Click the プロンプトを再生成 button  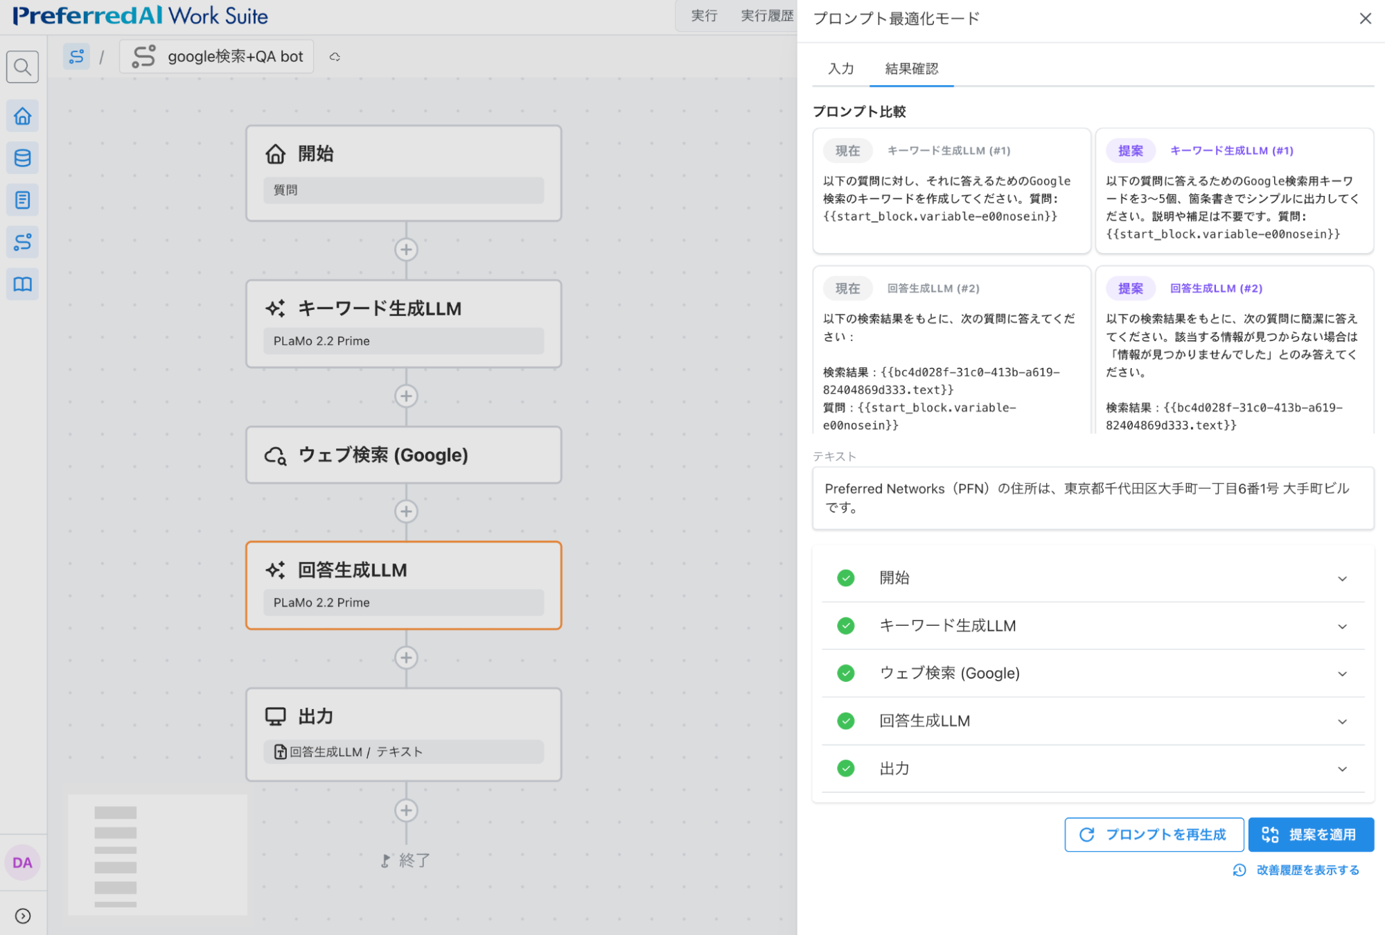coord(1154,834)
